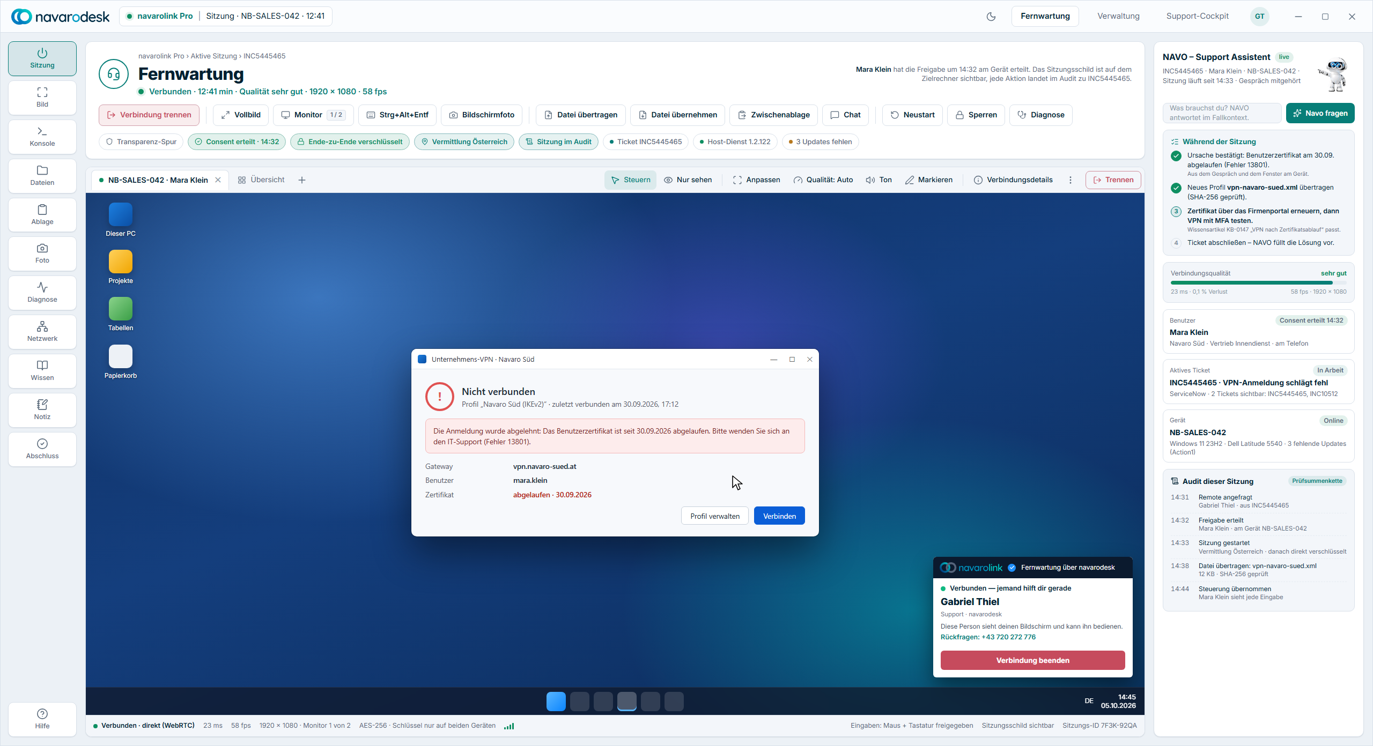Viewport: 1373px width, 746px height.
Task: Click Ticket INC5445465 chip
Action: 646,141
